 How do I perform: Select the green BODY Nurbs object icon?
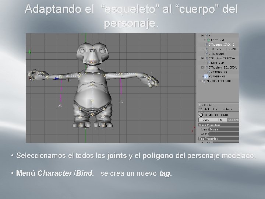(209, 40)
